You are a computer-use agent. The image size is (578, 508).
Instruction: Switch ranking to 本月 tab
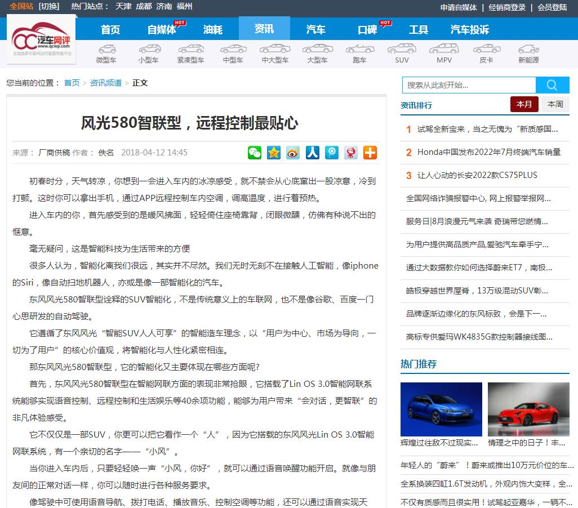tap(524, 104)
